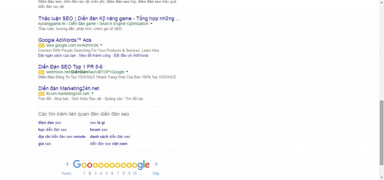
Task: Expand dropdown arrow next to google.com.vn/AdWords URL
Action: [101, 45]
